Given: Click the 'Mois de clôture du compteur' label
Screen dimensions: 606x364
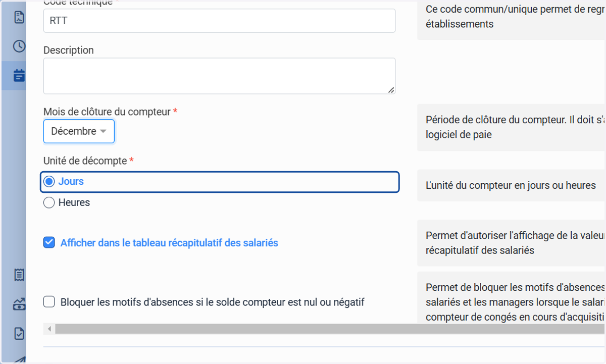Looking at the screenshot, I should click(x=107, y=112).
